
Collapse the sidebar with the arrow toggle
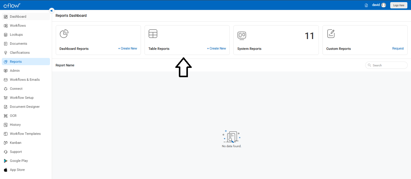point(51,11)
